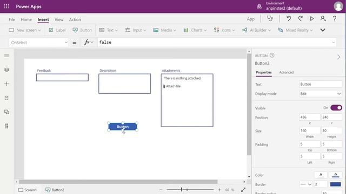
Task: Zoom in with the plus icon
Action: (219, 190)
